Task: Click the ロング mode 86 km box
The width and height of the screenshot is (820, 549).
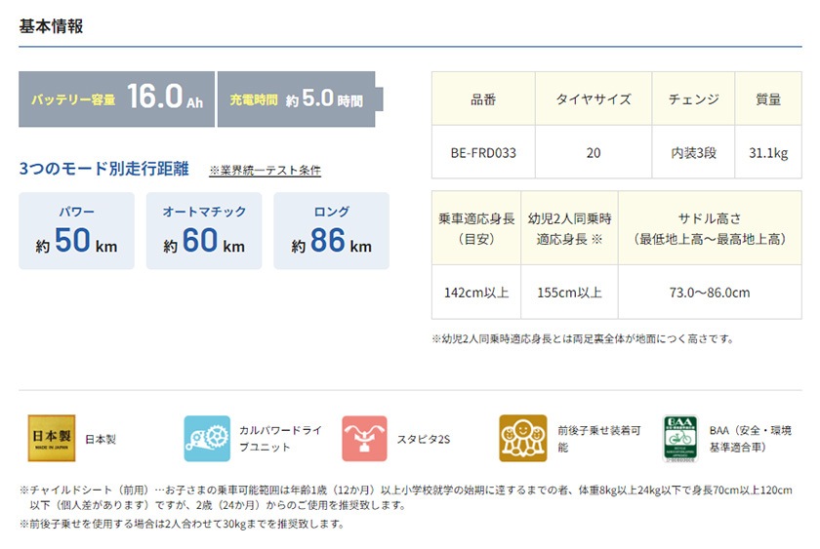Action: click(x=331, y=231)
